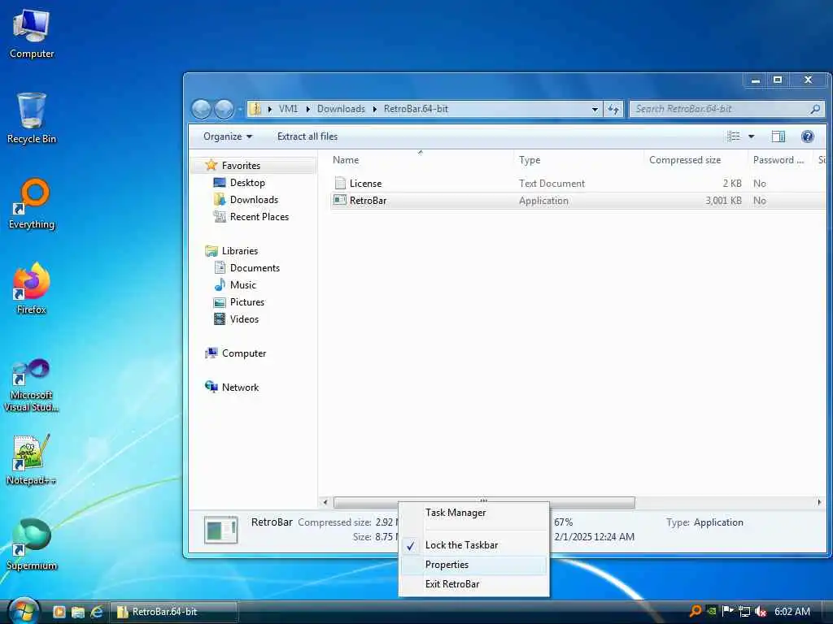Launch Internet Explorer from quick launch
Viewport: 833px width, 624px height.
pyautogui.click(x=96, y=612)
